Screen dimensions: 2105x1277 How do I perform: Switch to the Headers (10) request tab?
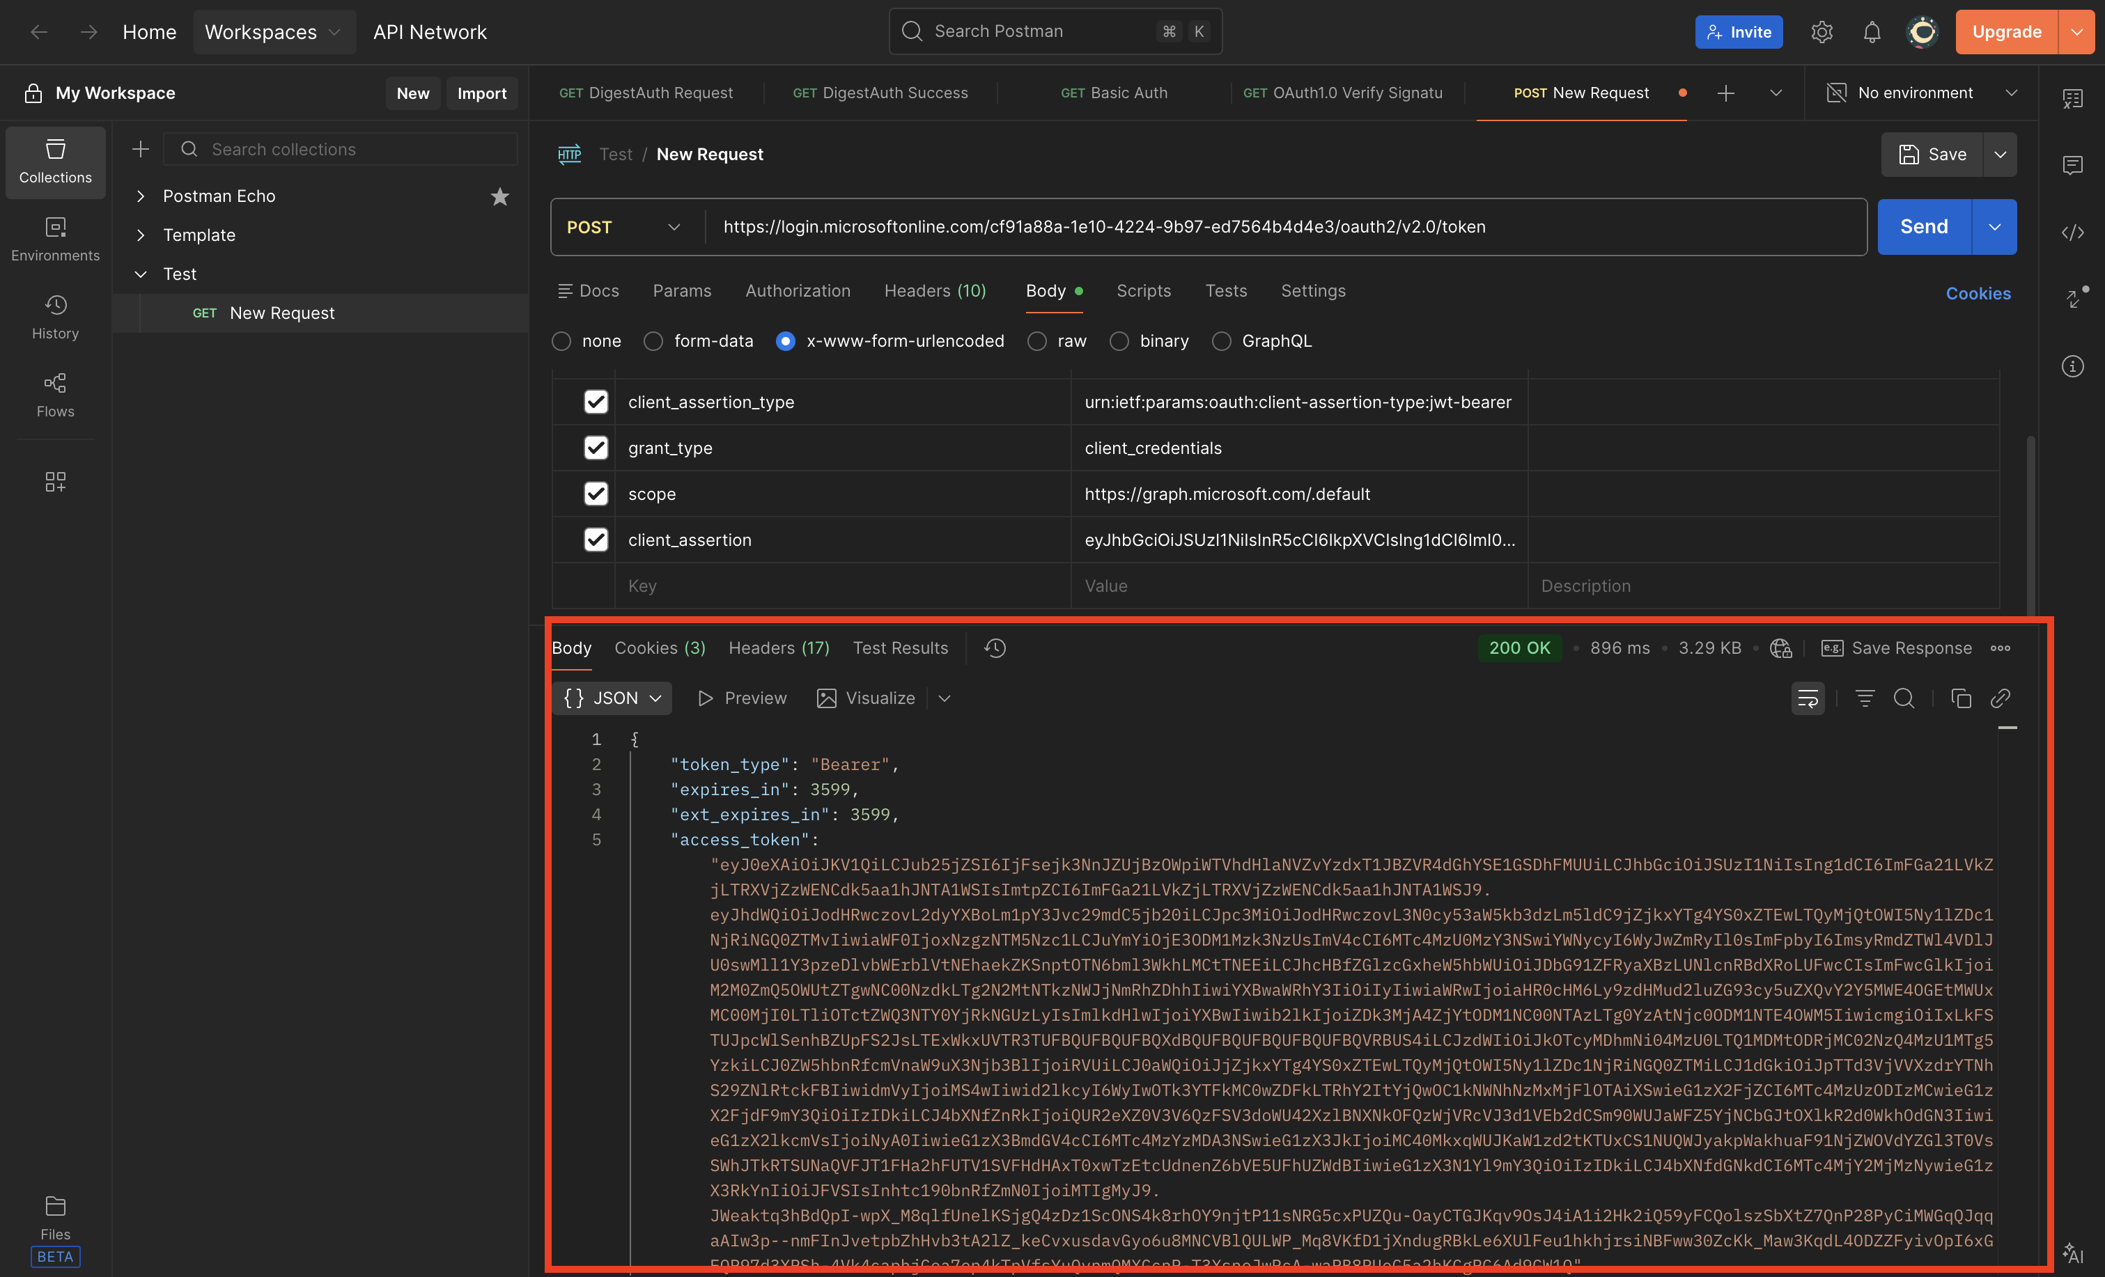(935, 291)
